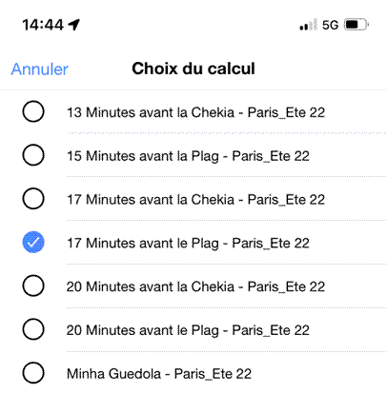Tap the location arrow icon in status bar
The height and width of the screenshot is (394, 387).
coord(74,25)
